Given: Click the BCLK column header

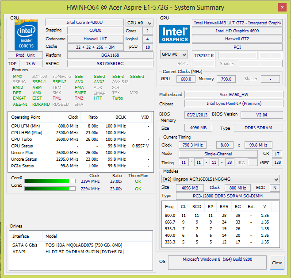Looking at the screenshot, I should point(114,117).
